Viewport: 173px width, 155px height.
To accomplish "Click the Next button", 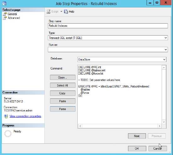I will 137,136.
